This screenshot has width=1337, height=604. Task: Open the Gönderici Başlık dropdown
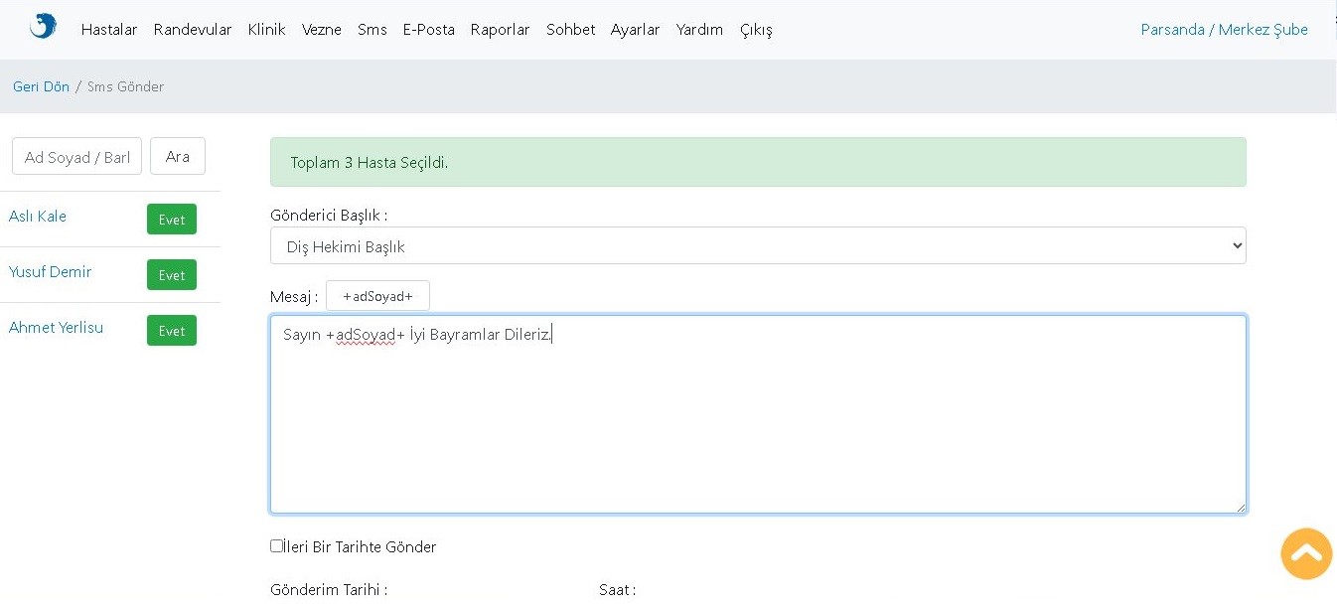click(758, 245)
